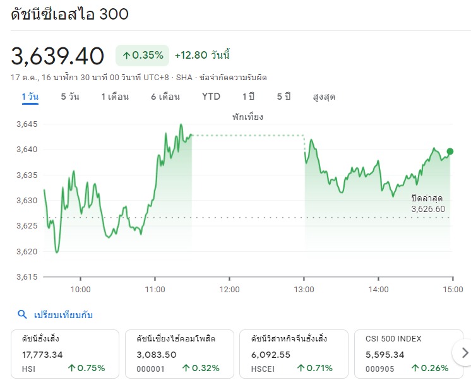Switch to the 5 ปี range
The image size is (471, 385).
[284, 97]
